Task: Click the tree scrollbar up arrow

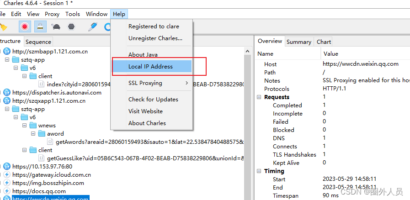Action: (x=247, y=51)
